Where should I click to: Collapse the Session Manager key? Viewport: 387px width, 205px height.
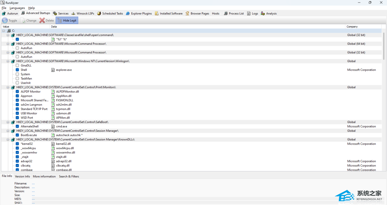coord(8,131)
